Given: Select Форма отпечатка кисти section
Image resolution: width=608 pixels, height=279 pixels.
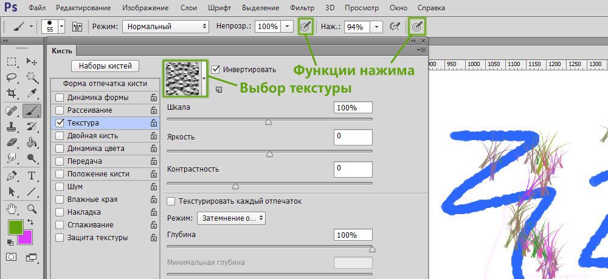Looking at the screenshot, I should (105, 84).
